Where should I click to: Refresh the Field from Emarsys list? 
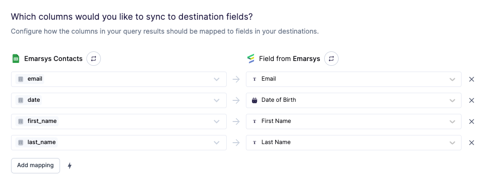(331, 59)
